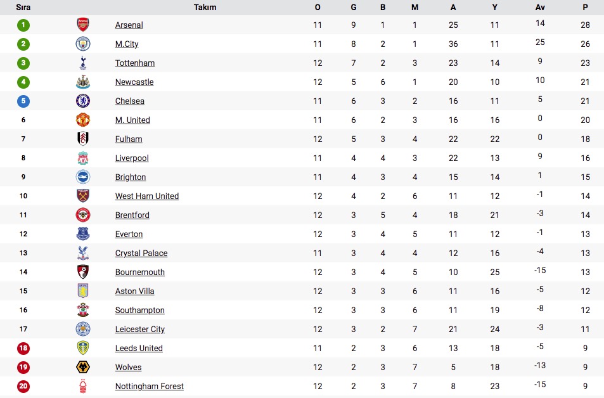Open the Fulham team link
604x398 pixels.
129,139
